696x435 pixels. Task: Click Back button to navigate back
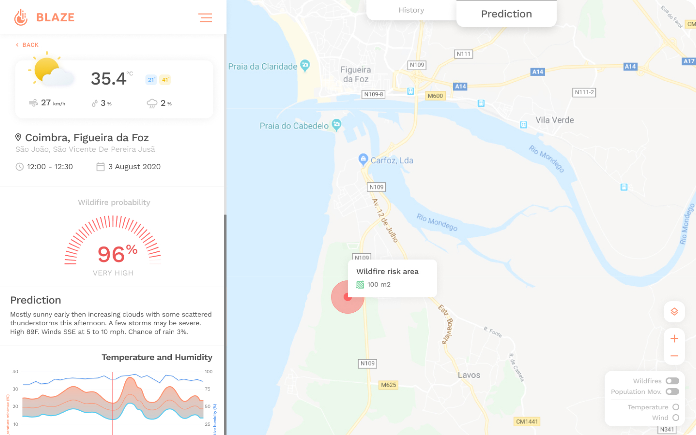pyautogui.click(x=27, y=44)
